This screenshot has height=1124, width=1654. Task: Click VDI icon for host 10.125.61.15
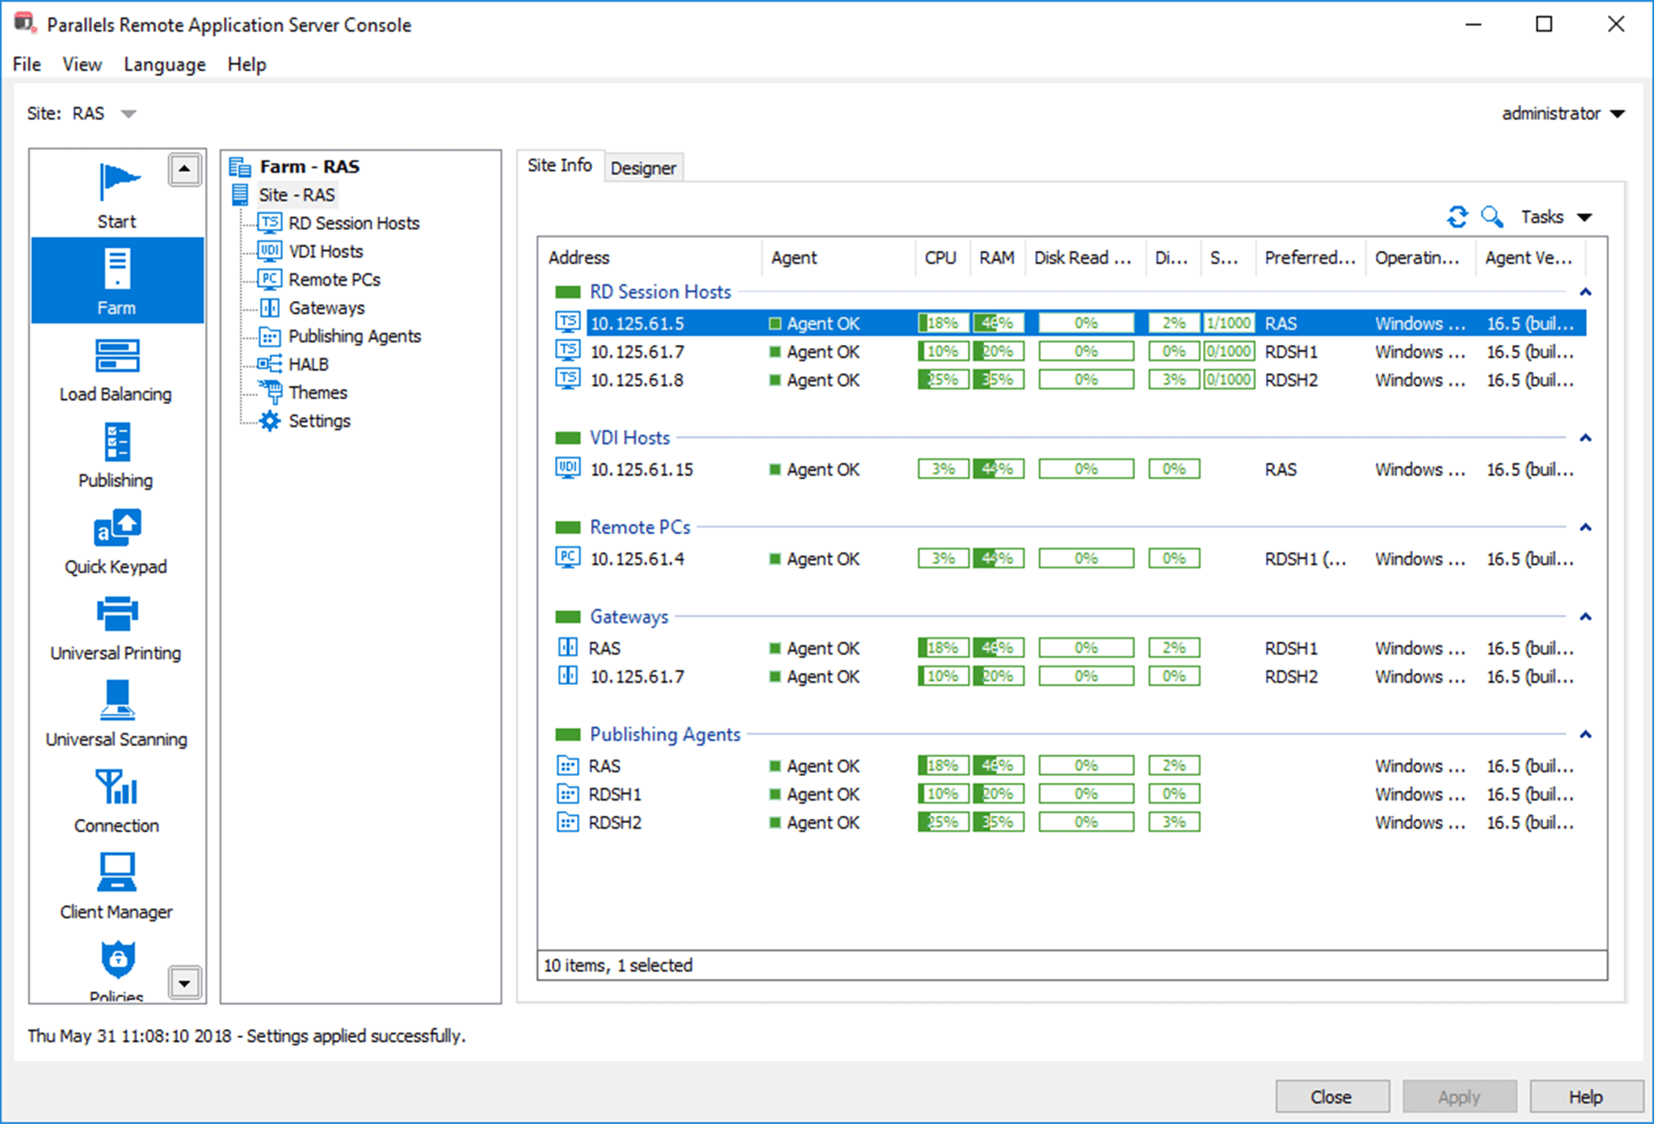pos(567,468)
